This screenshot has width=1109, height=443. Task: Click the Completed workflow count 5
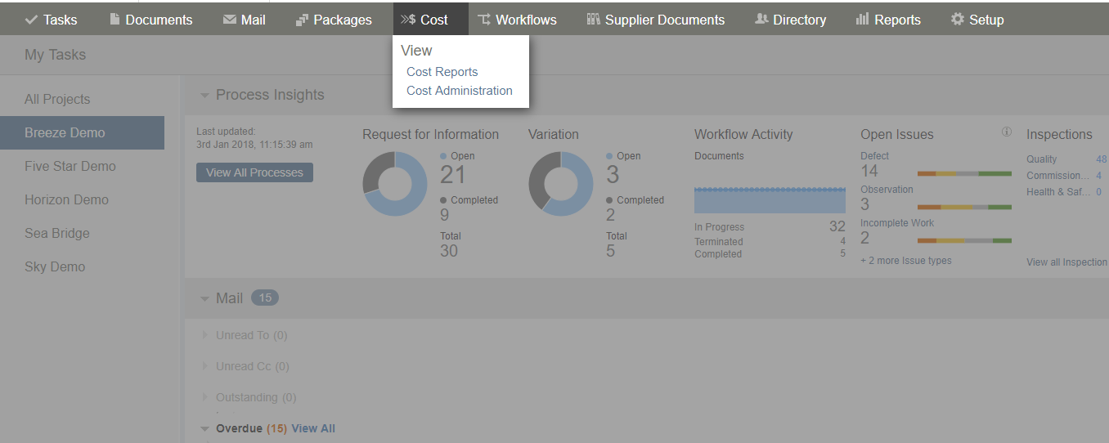[842, 253]
